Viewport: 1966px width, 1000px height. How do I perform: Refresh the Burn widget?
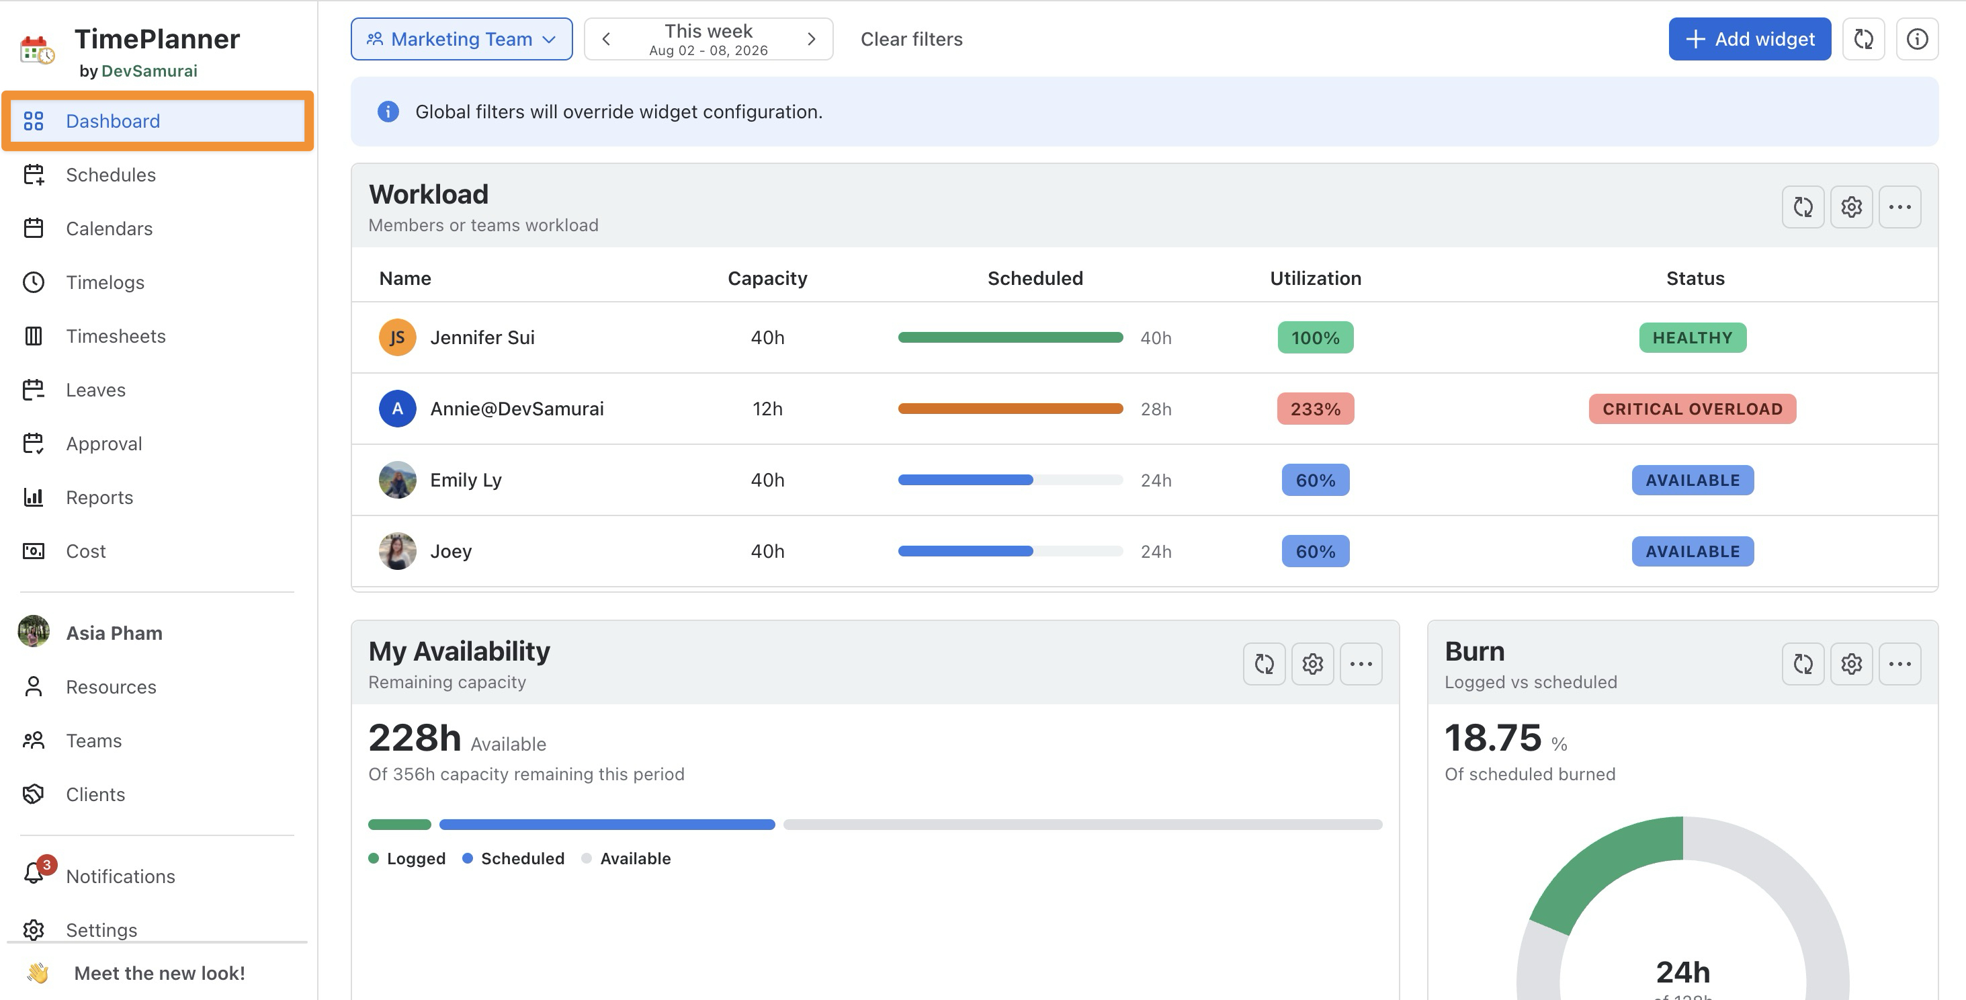(x=1803, y=664)
